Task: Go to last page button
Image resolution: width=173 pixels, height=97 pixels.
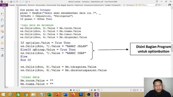Action: coord(95,90)
